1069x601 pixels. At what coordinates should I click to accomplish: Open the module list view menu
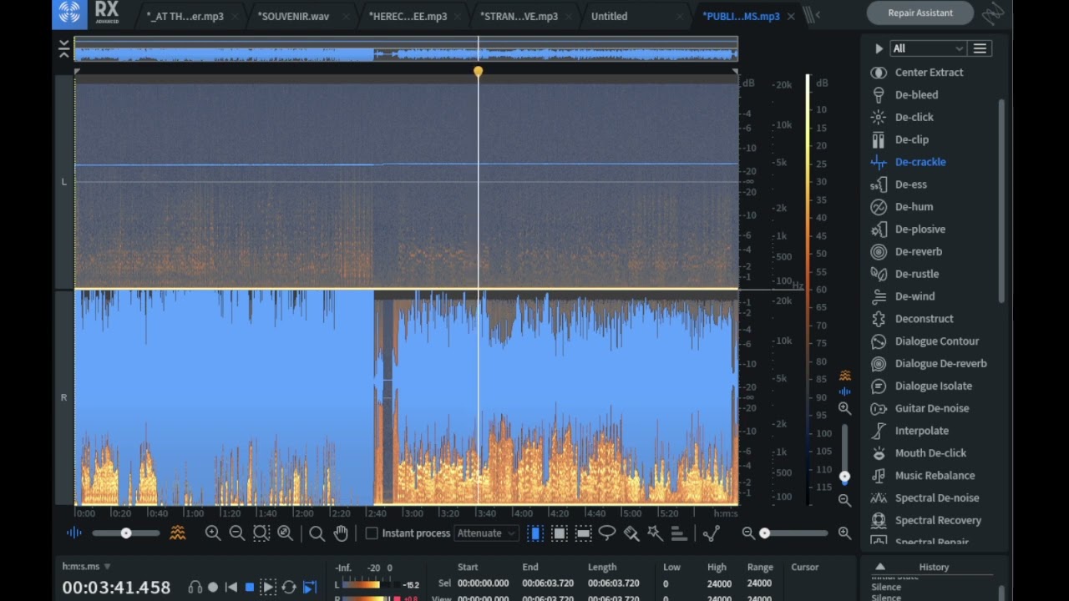click(980, 48)
